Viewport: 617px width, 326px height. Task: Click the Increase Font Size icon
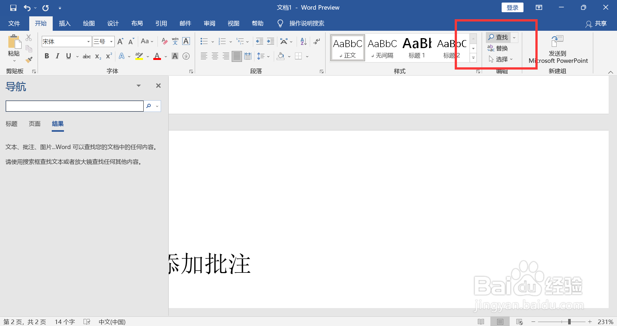121,41
